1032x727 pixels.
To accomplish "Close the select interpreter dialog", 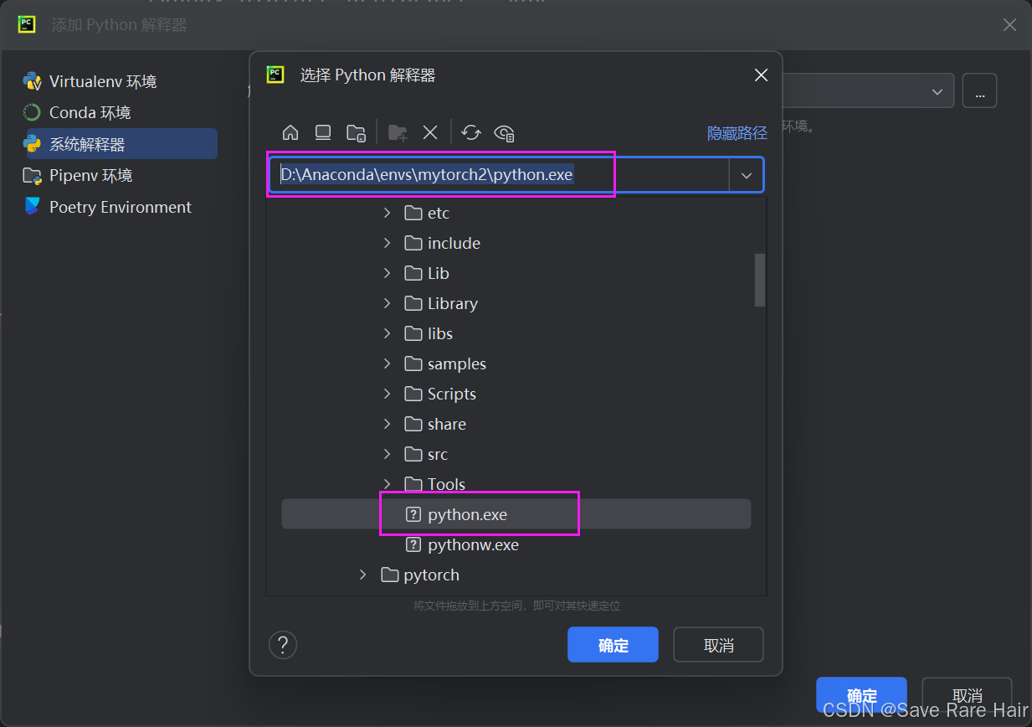I will [x=761, y=75].
